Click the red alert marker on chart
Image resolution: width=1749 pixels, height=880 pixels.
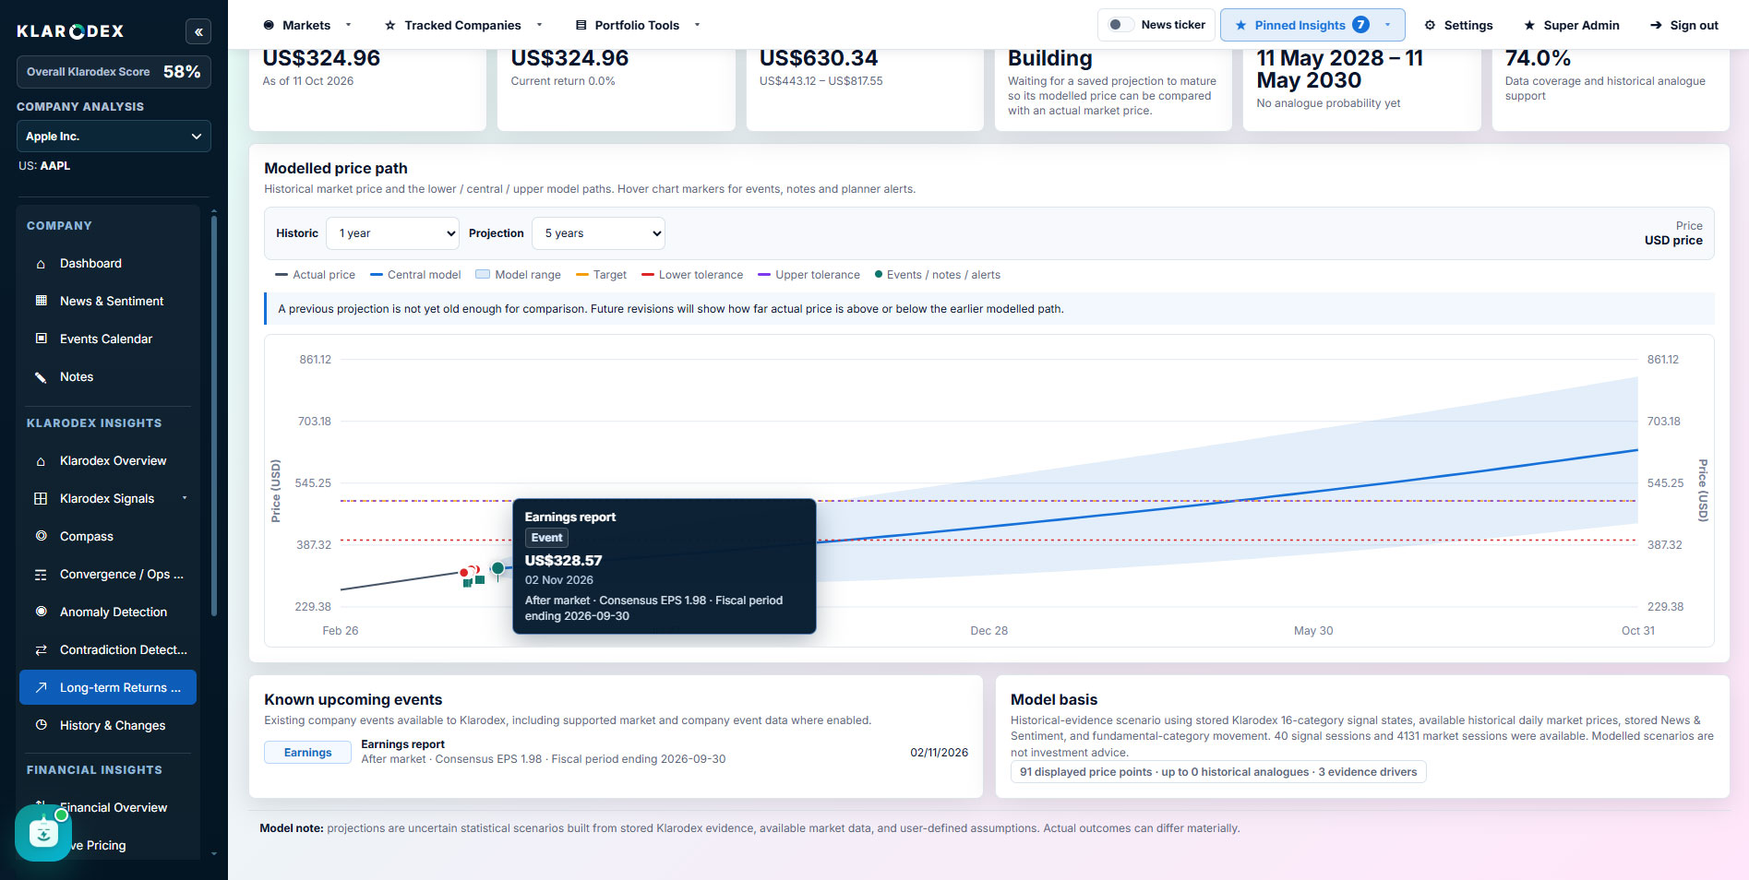(464, 573)
